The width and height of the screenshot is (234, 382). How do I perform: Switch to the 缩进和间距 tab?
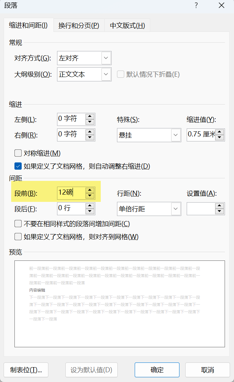[x=29, y=25]
